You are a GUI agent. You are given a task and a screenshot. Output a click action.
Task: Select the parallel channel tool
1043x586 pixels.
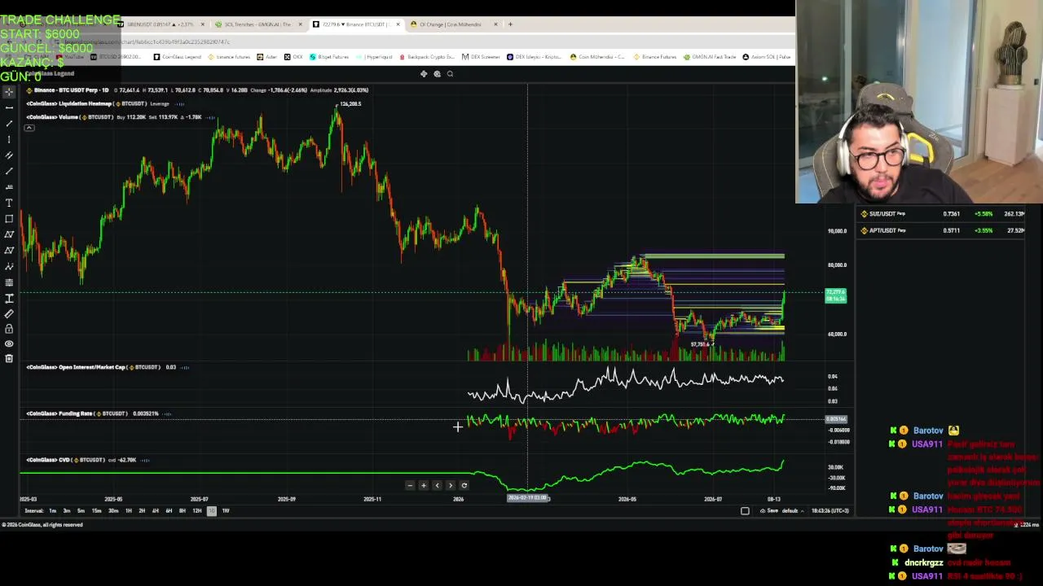click(x=9, y=155)
